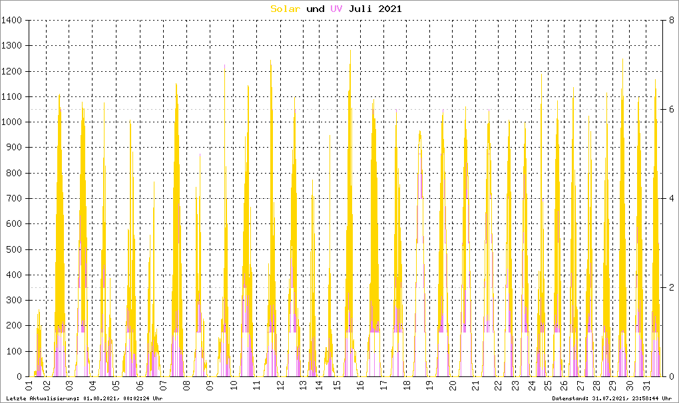The height and width of the screenshot is (403, 679).
Task: Select day 08 on the date axis
Action: pyautogui.click(x=187, y=386)
